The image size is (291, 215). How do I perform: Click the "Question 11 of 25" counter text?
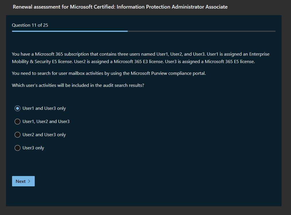pyautogui.click(x=30, y=25)
